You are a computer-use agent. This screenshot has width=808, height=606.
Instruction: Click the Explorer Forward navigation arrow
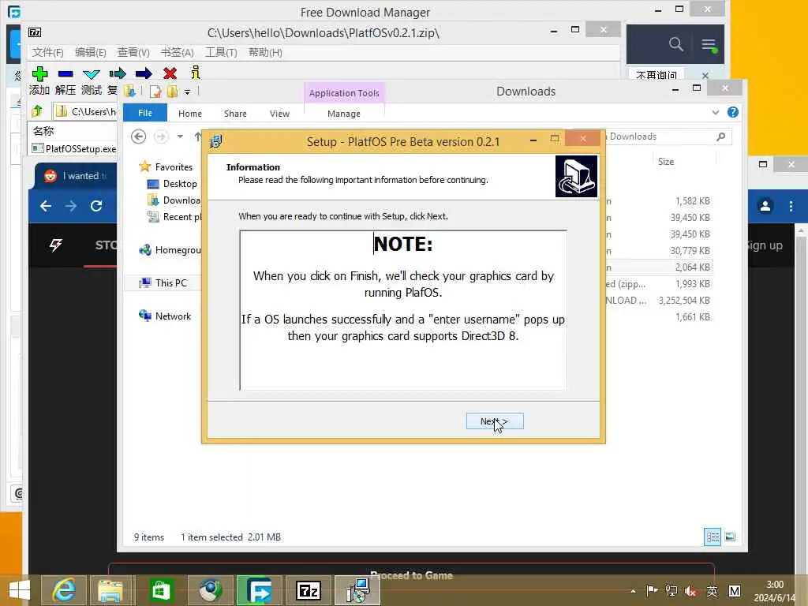(x=161, y=137)
